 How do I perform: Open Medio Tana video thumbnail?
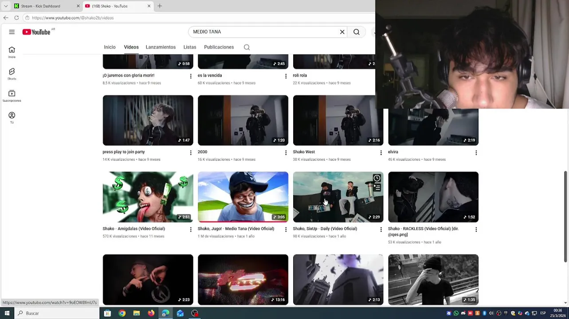pos(243,197)
